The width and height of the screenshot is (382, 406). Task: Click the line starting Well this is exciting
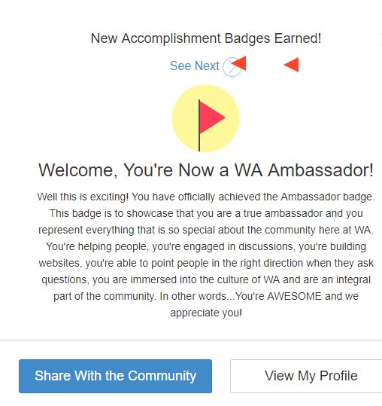tap(206, 197)
